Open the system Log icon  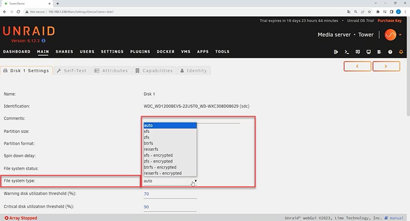click(379, 52)
